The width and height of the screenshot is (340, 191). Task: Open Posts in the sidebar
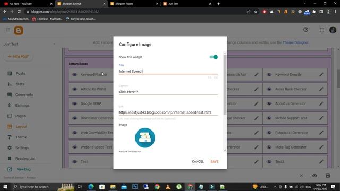click(x=20, y=74)
